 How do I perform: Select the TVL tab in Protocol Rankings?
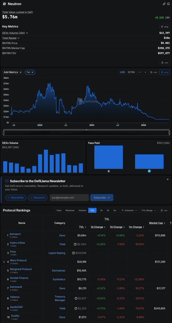click(x=92, y=210)
